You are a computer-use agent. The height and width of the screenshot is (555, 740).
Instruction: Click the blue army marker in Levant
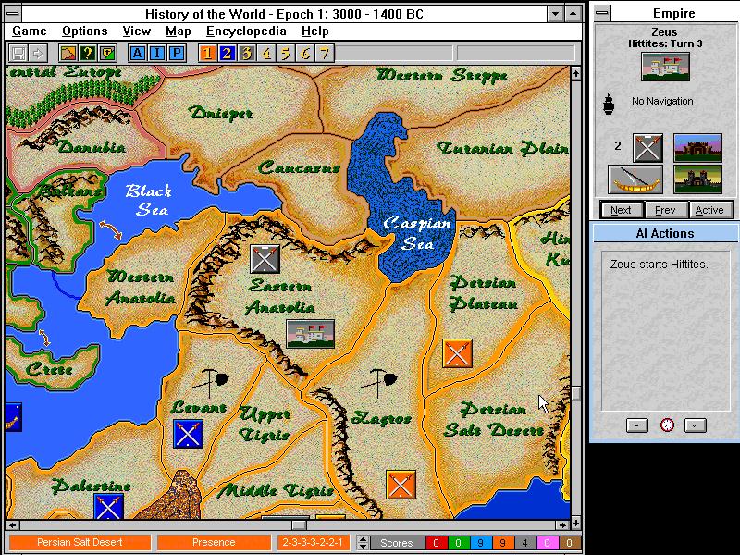point(188,434)
